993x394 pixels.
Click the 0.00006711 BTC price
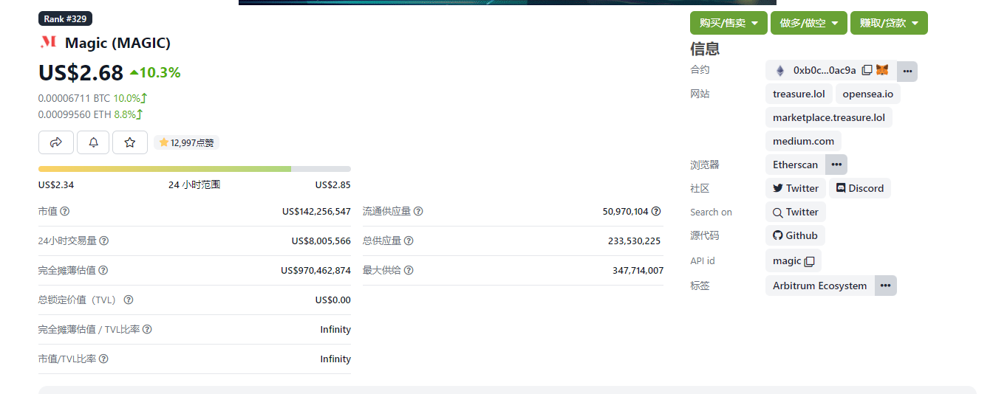74,98
